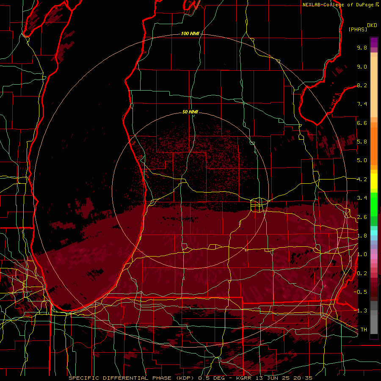
Task: Click the 1.8 legend value
Action: (x=362, y=236)
